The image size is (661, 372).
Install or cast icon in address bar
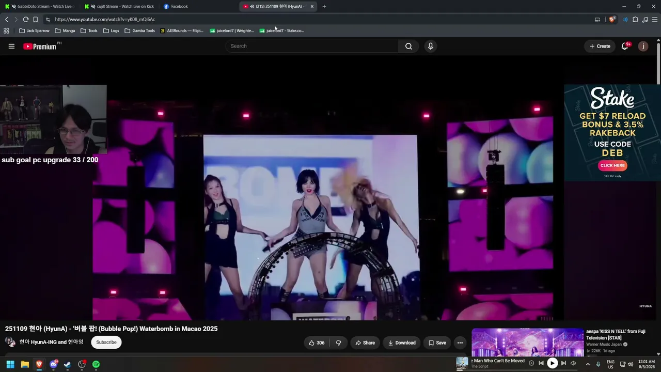pyautogui.click(x=597, y=20)
